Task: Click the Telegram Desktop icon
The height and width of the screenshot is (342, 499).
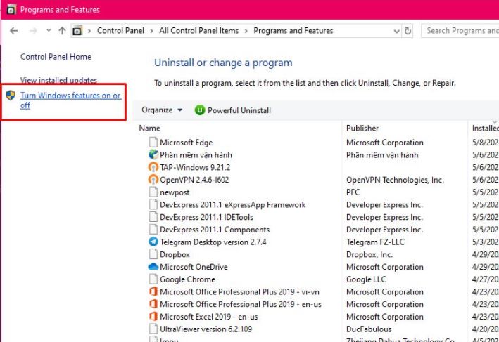Action: click(153, 242)
